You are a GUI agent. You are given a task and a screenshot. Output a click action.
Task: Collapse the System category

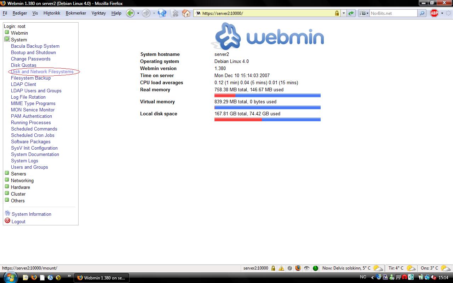click(x=7, y=39)
